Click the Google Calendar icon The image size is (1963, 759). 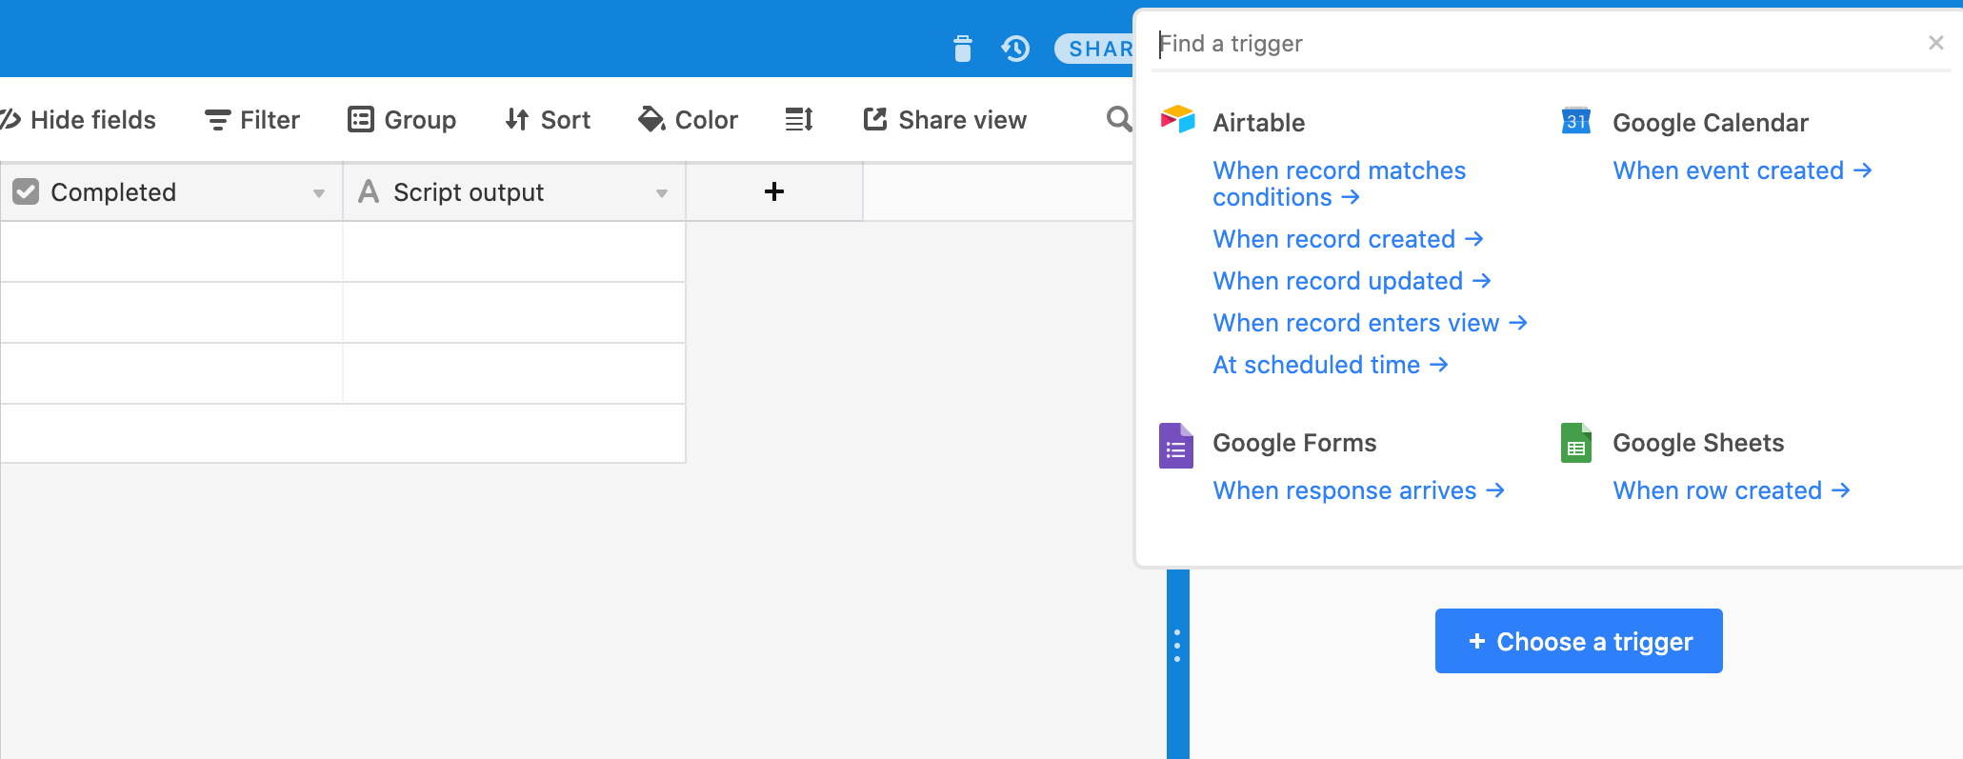(x=1576, y=121)
